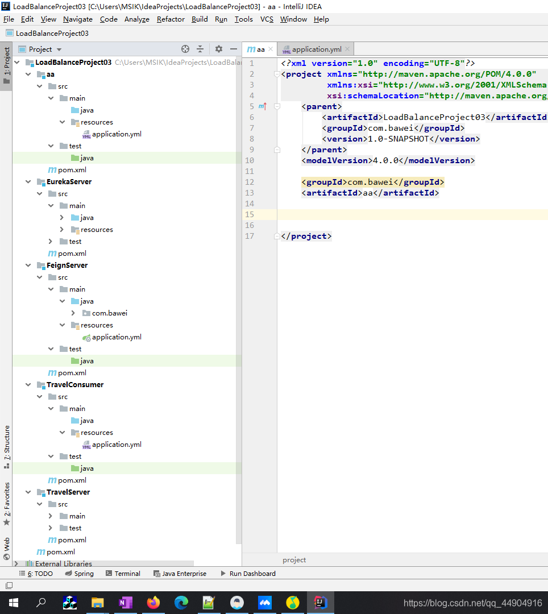The image size is (548, 614).
Task: Collapse the LoadBalanceProject03 root node
Action: pyautogui.click(x=17, y=63)
